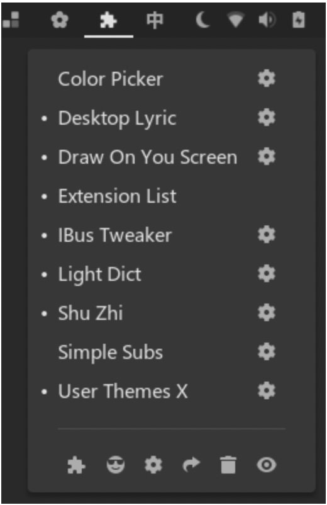The image size is (327, 505).
Task: Select the User Themes X entry
Action: [123, 391]
